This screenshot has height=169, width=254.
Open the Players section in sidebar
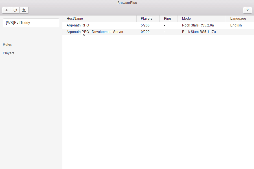pos(8,53)
